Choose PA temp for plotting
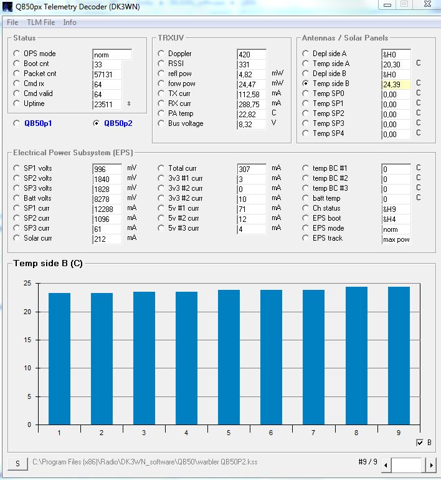Viewport: 441px width, 480px height. (161, 113)
